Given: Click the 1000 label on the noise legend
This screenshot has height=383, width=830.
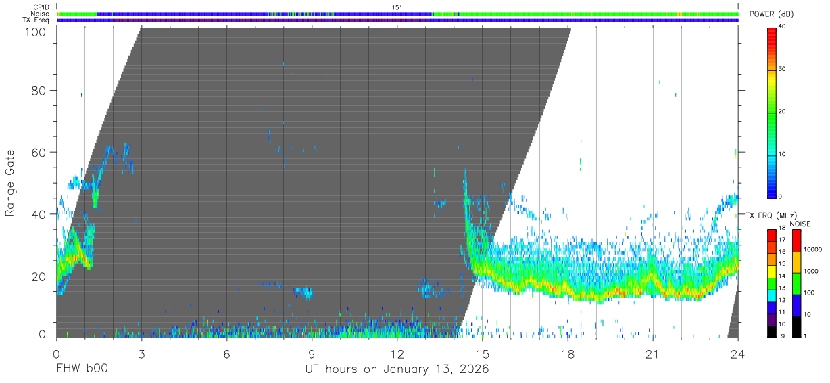Looking at the screenshot, I should [811, 271].
